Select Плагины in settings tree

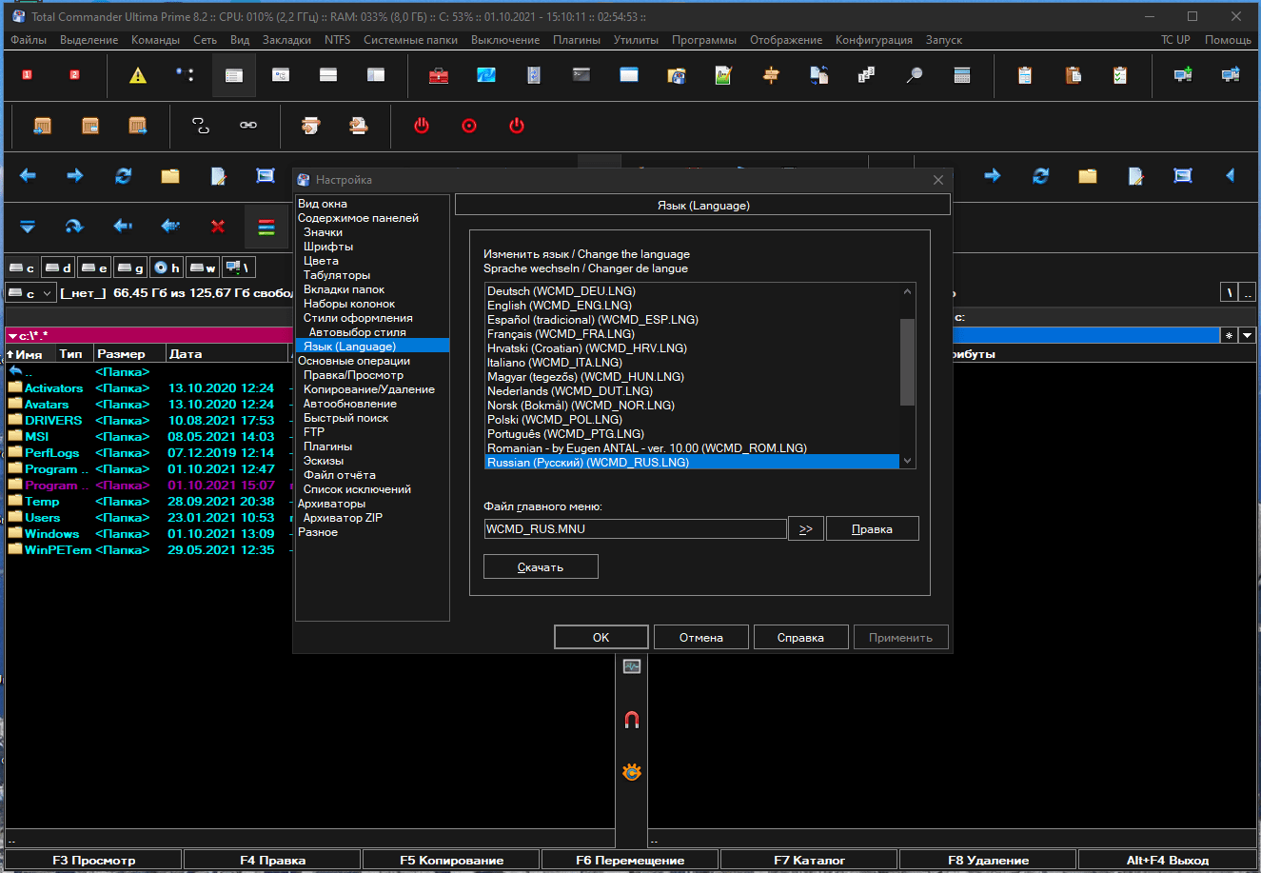[328, 446]
